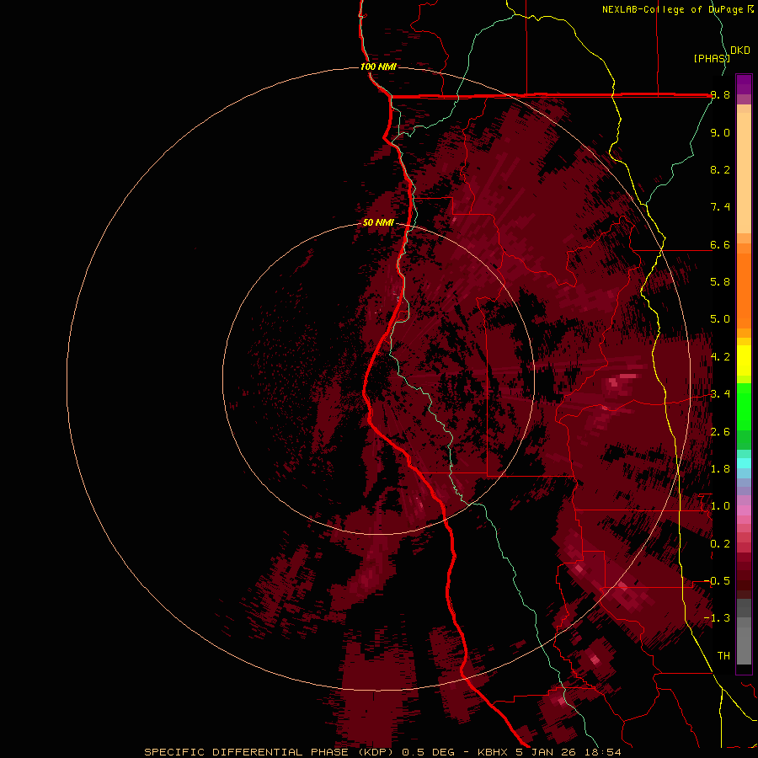The height and width of the screenshot is (758, 758).
Task: Pick the purple segment atop the color bar
Action: [x=744, y=84]
